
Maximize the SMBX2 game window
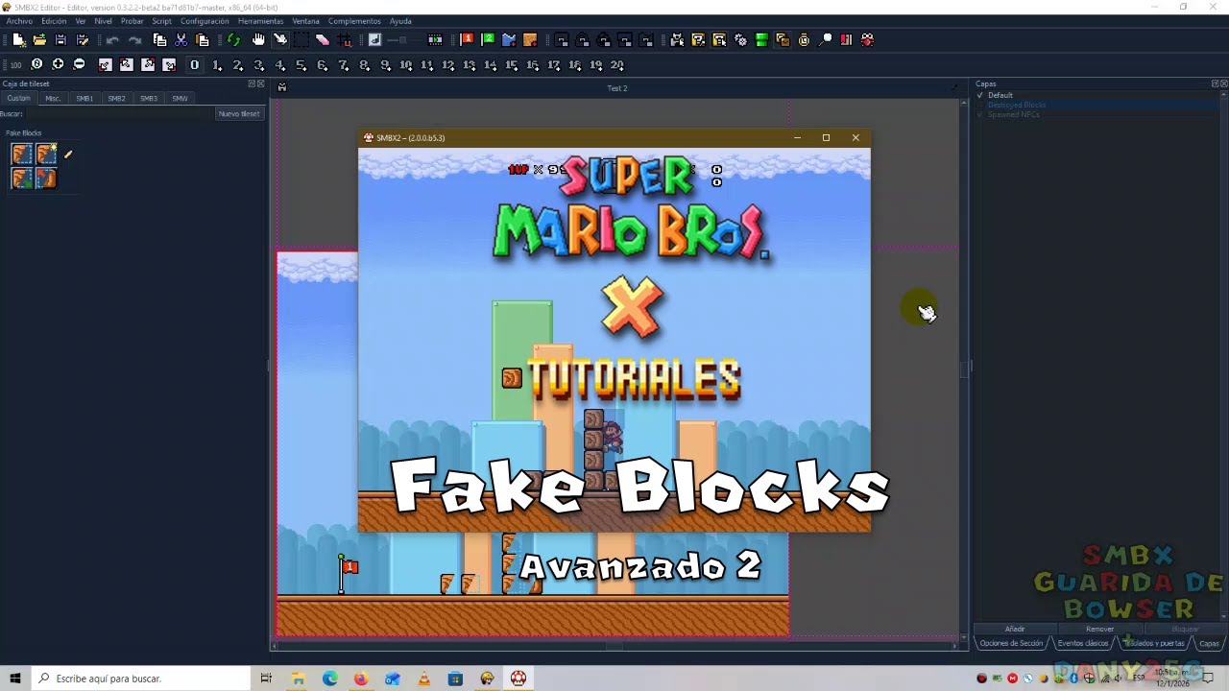(826, 137)
